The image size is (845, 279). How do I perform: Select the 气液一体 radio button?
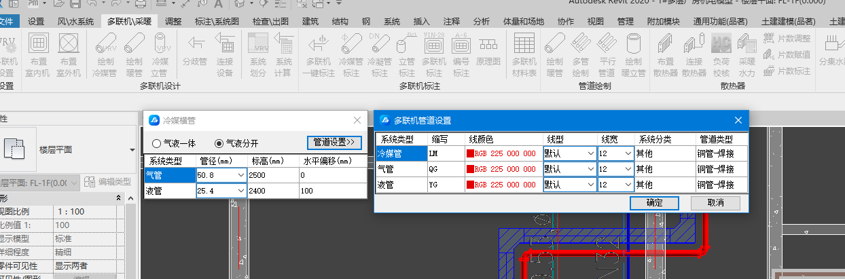(157, 143)
